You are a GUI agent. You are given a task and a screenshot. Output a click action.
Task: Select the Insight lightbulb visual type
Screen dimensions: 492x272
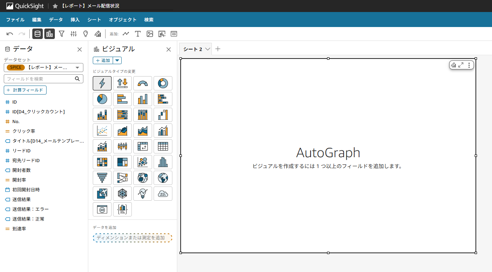point(143,194)
